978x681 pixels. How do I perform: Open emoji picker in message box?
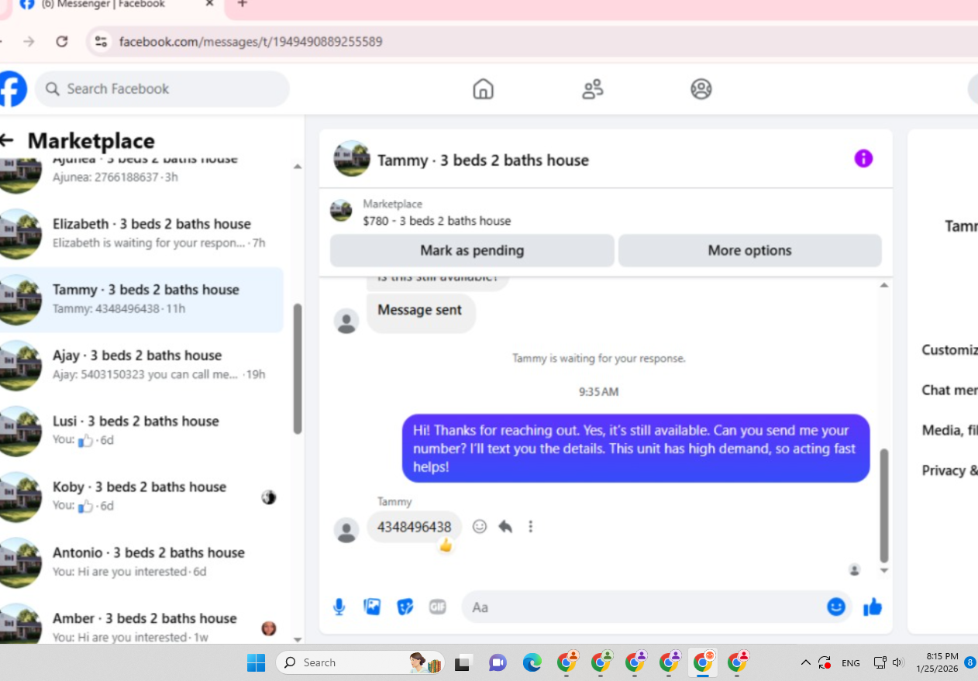click(x=835, y=607)
